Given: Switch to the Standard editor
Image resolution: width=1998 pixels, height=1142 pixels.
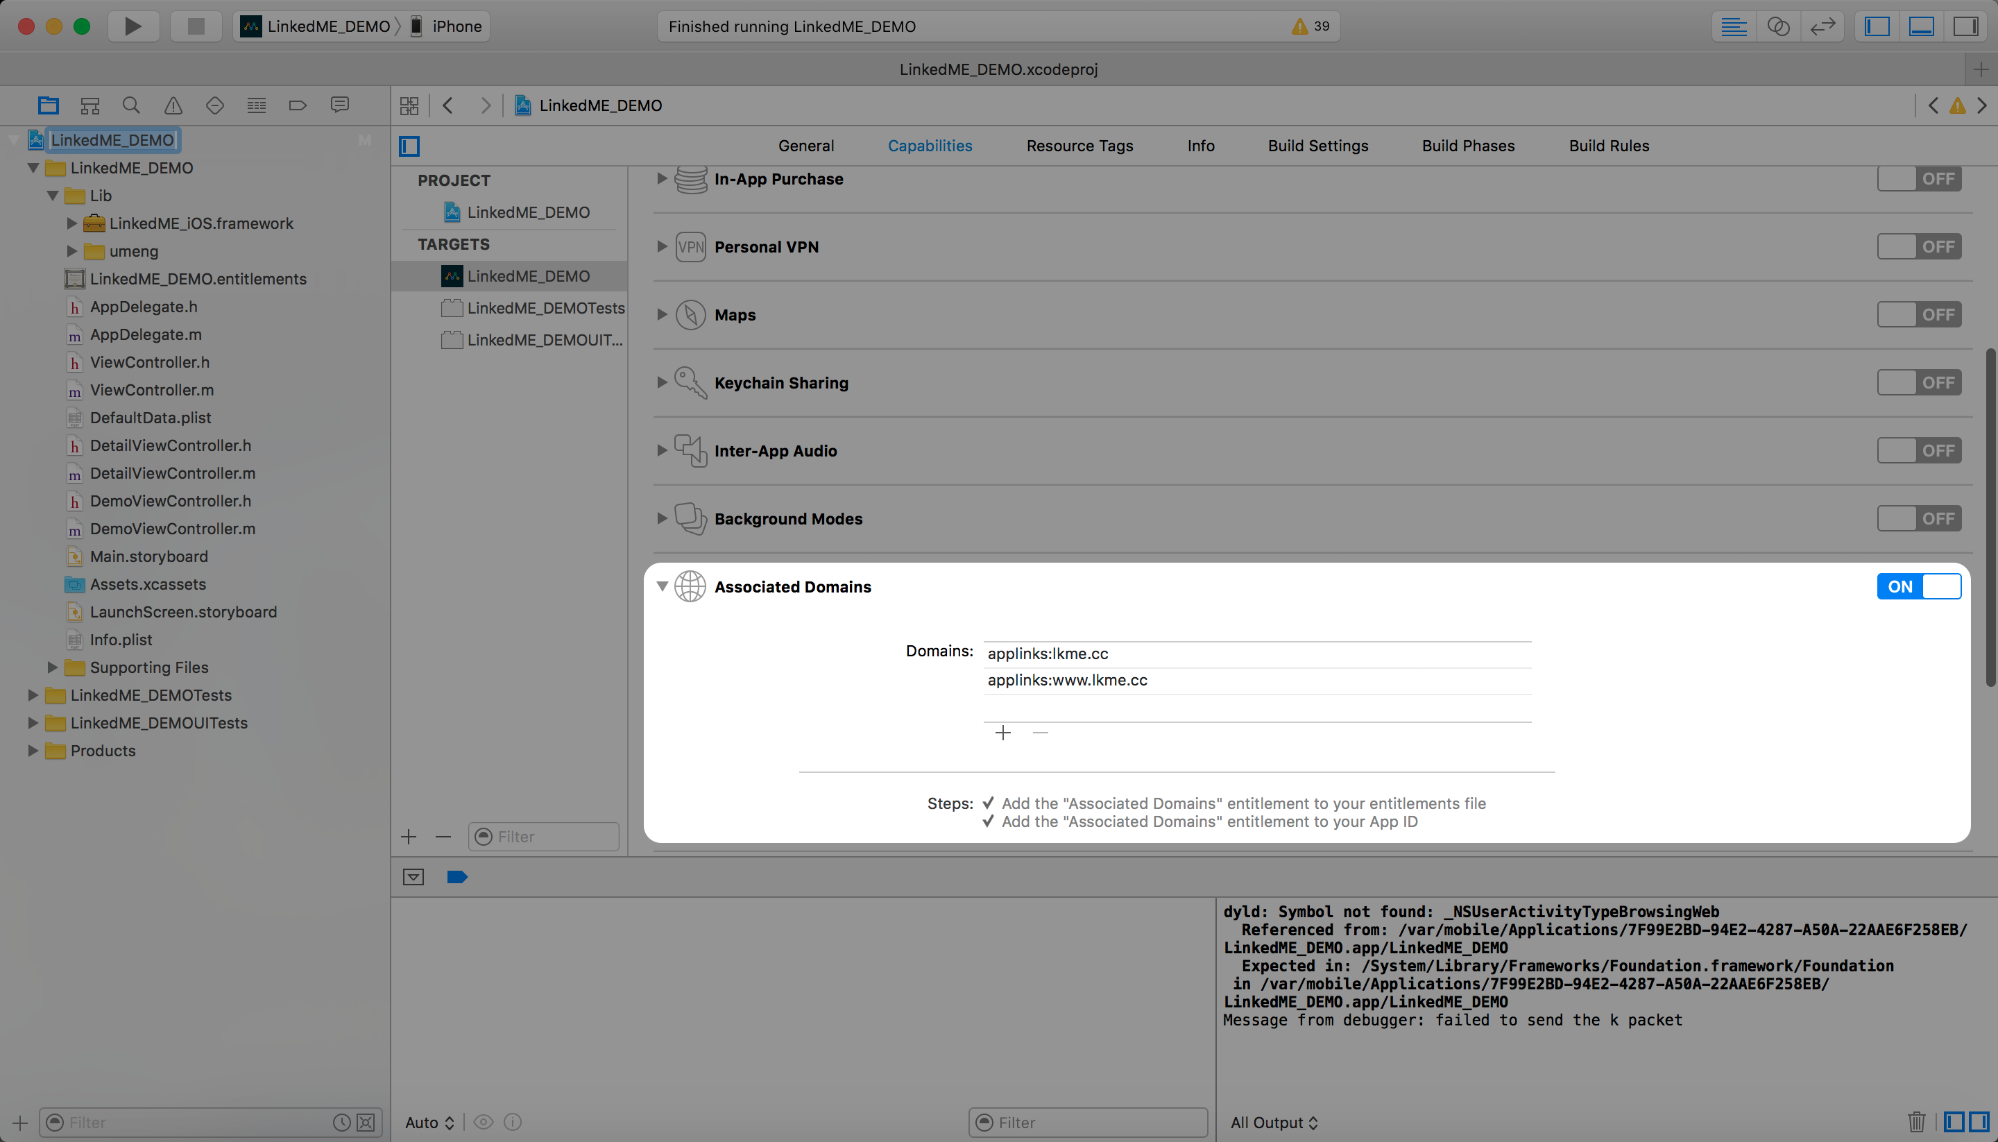Looking at the screenshot, I should click(1734, 26).
